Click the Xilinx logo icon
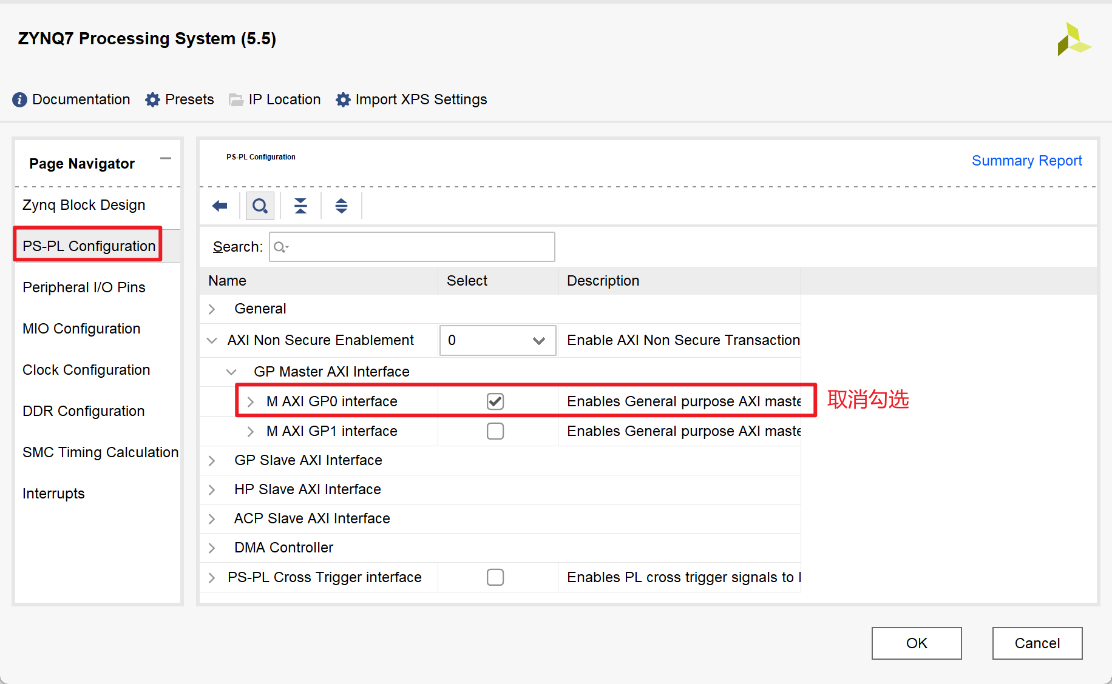Image resolution: width=1112 pixels, height=684 pixels. pos(1074,39)
